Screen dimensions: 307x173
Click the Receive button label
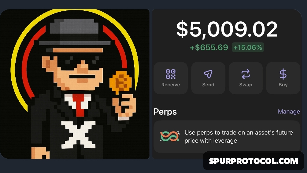pyautogui.click(x=171, y=85)
